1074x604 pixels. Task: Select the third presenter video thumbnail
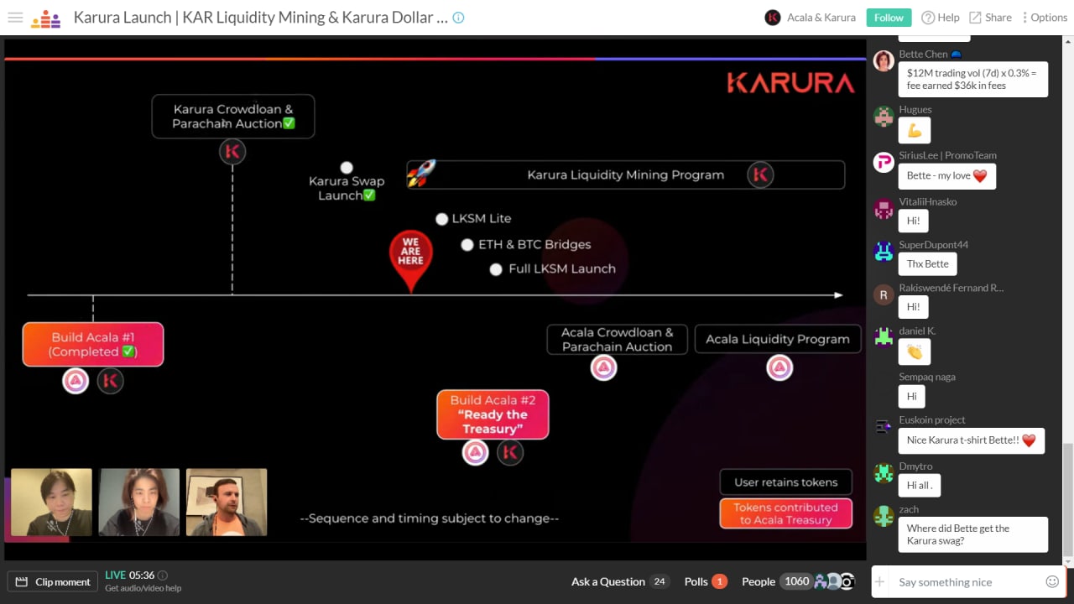[227, 502]
